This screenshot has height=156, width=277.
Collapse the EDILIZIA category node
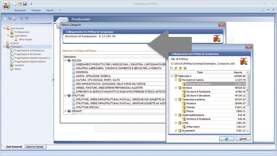coord(66,60)
